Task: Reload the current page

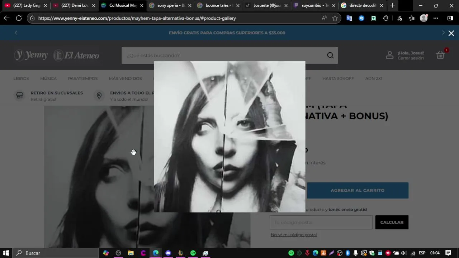Action: click(19, 18)
